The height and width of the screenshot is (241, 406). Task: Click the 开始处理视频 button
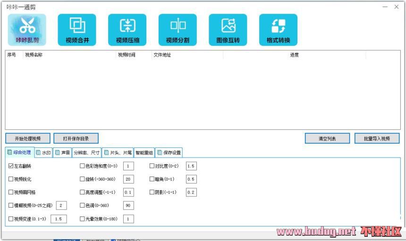point(27,138)
